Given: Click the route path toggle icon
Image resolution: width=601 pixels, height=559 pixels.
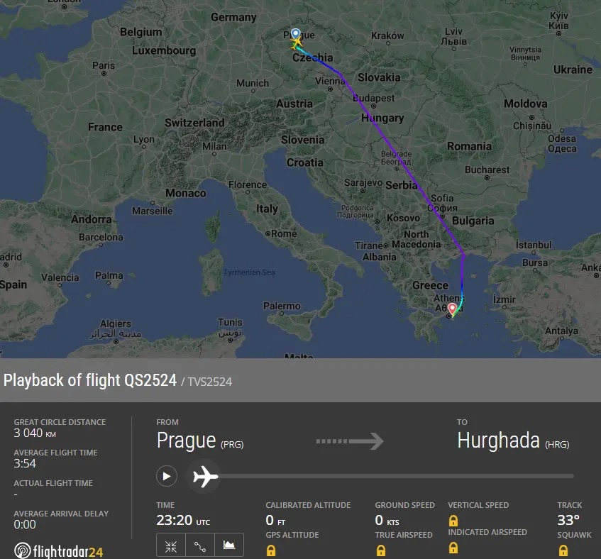Looking at the screenshot, I should [200, 546].
